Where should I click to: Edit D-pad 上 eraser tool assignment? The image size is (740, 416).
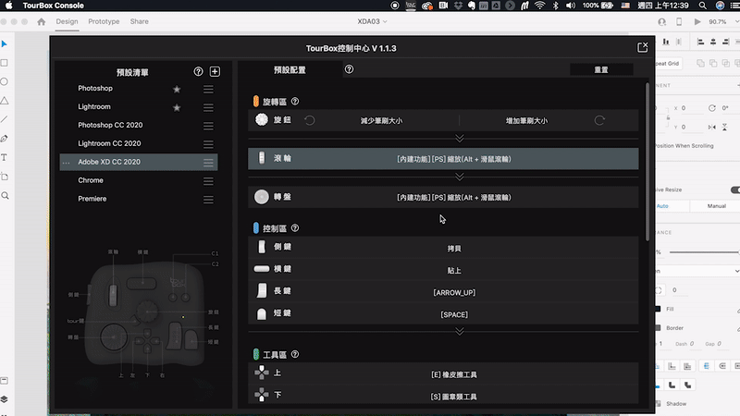point(454,374)
